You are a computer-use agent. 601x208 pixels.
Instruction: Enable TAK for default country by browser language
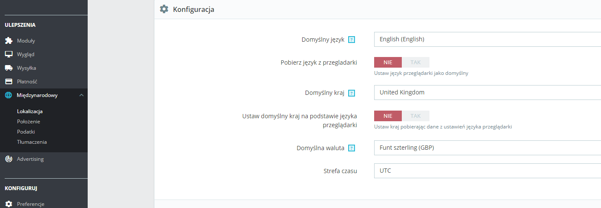pos(415,116)
